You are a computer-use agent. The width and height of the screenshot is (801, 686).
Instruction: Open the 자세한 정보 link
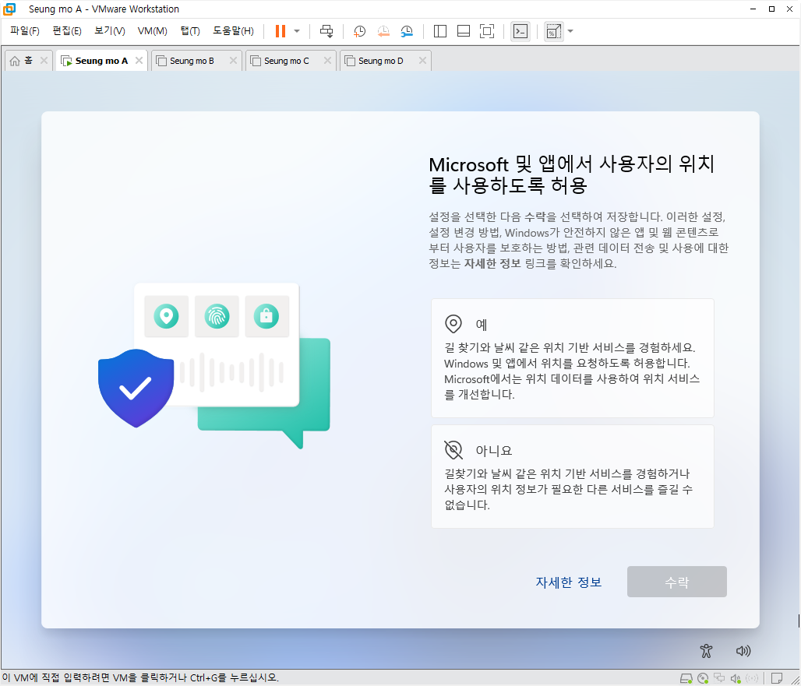point(569,582)
